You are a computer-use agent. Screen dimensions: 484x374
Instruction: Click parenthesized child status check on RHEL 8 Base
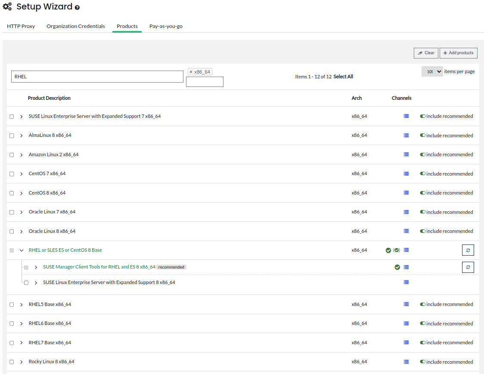pos(397,250)
